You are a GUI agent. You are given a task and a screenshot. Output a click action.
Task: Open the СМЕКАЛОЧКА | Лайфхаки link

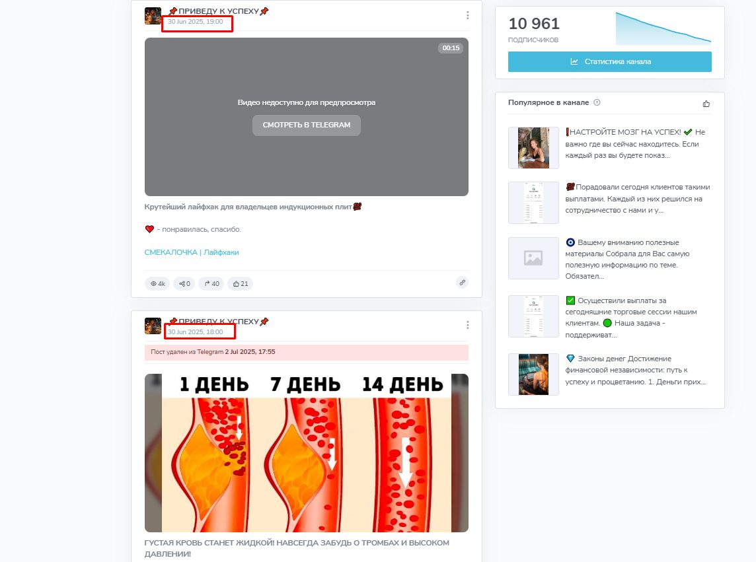192,252
